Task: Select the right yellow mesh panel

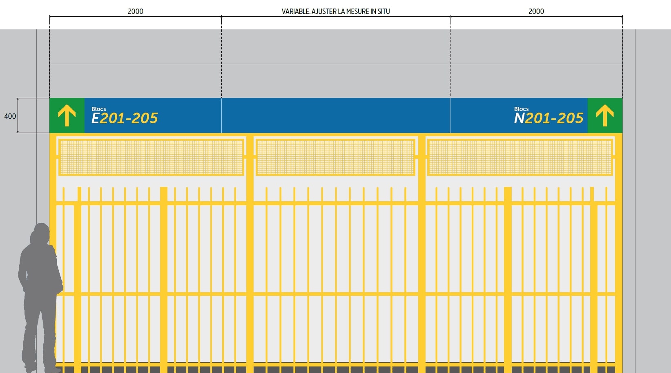Action: click(520, 158)
